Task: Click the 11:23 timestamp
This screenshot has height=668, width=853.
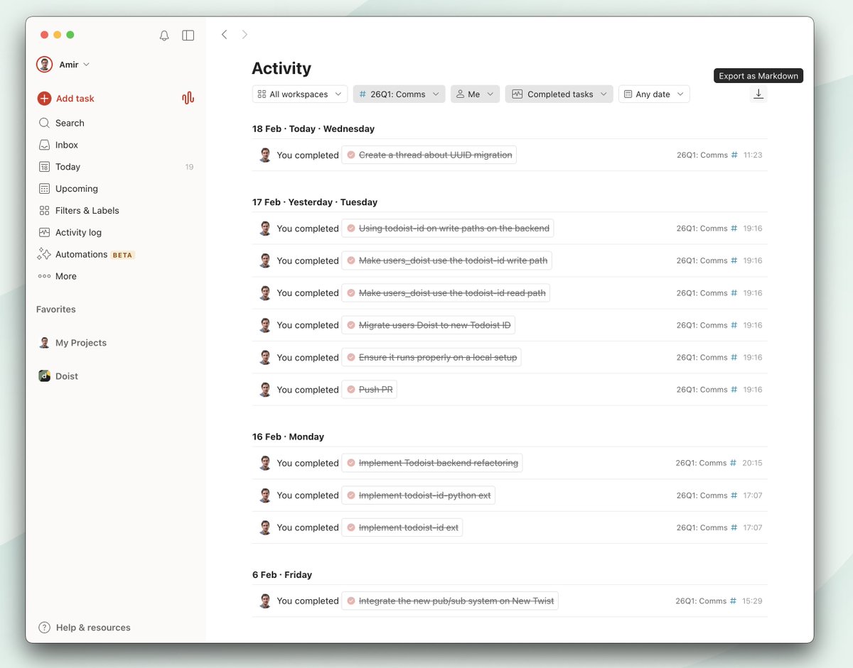Action: tap(753, 155)
